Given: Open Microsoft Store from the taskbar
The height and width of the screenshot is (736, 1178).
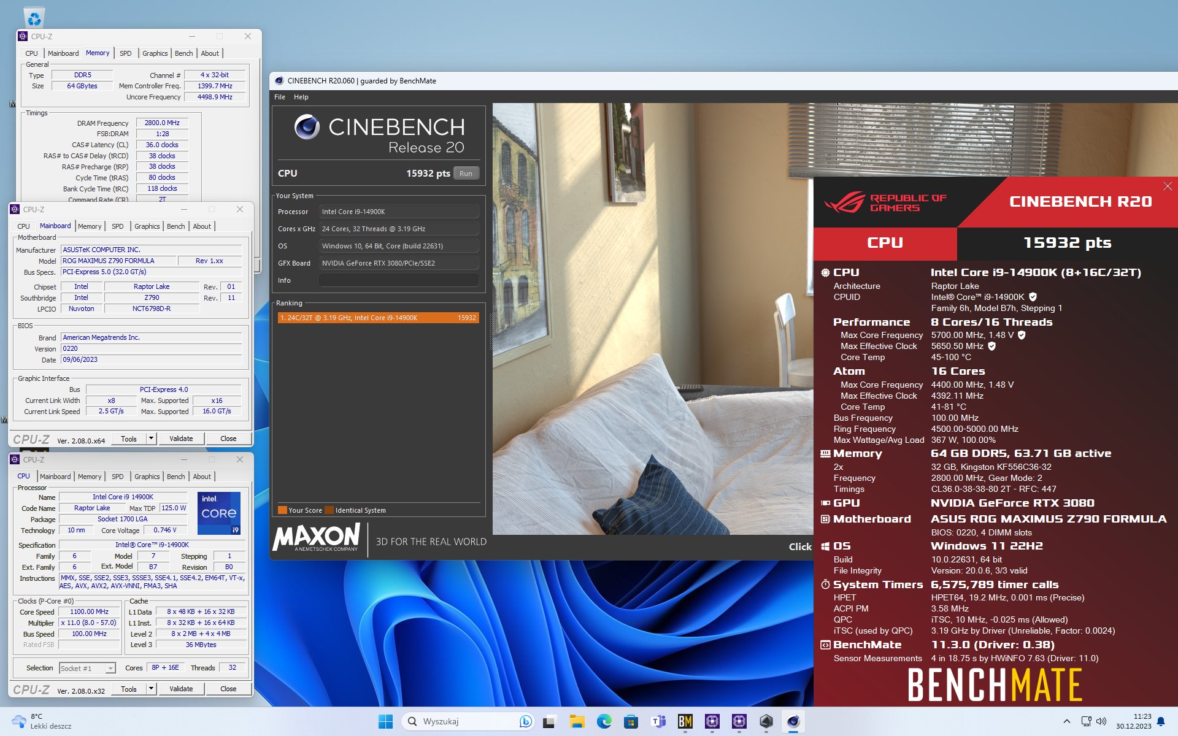Looking at the screenshot, I should (x=631, y=721).
